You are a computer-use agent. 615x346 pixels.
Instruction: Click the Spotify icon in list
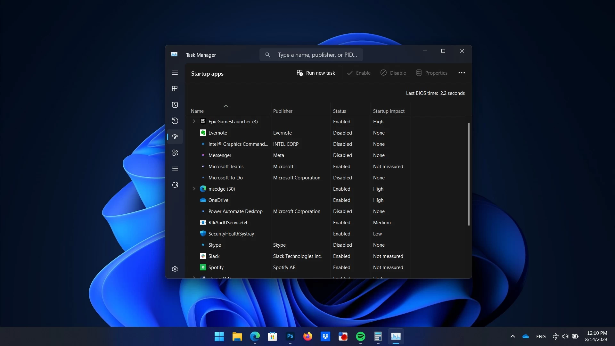(203, 267)
